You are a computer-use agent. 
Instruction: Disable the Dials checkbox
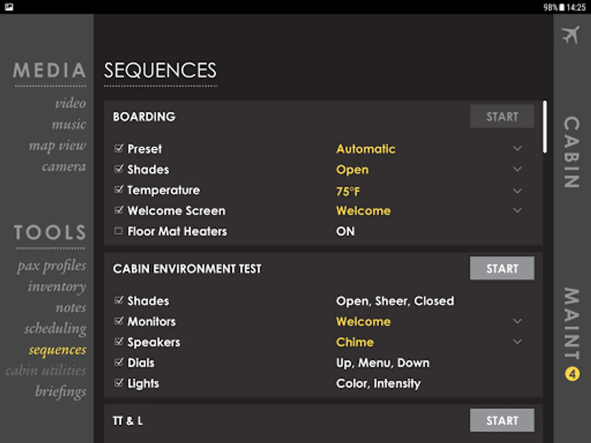point(118,362)
